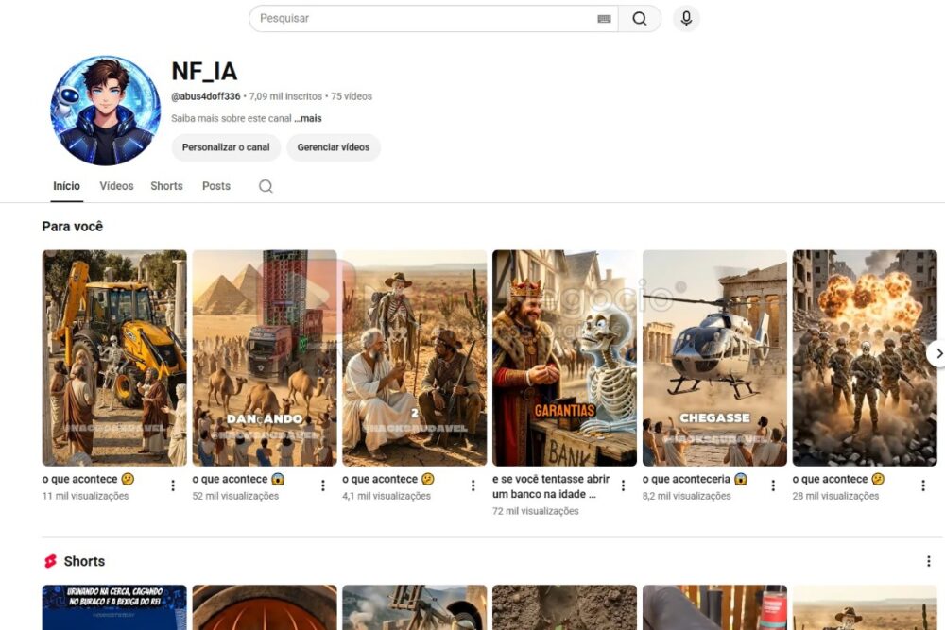Click the NF_IA channel name
Screen dimensions: 945x630
point(204,71)
